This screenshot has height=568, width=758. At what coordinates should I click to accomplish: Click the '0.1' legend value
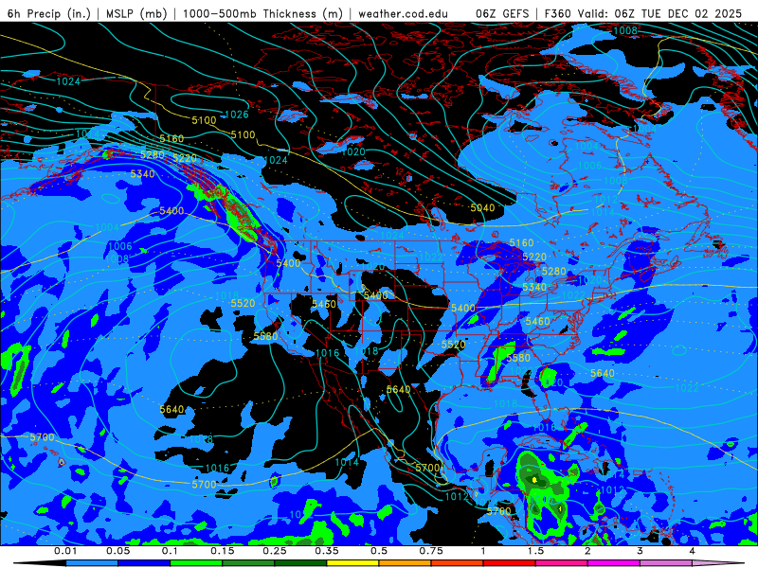tap(171, 551)
